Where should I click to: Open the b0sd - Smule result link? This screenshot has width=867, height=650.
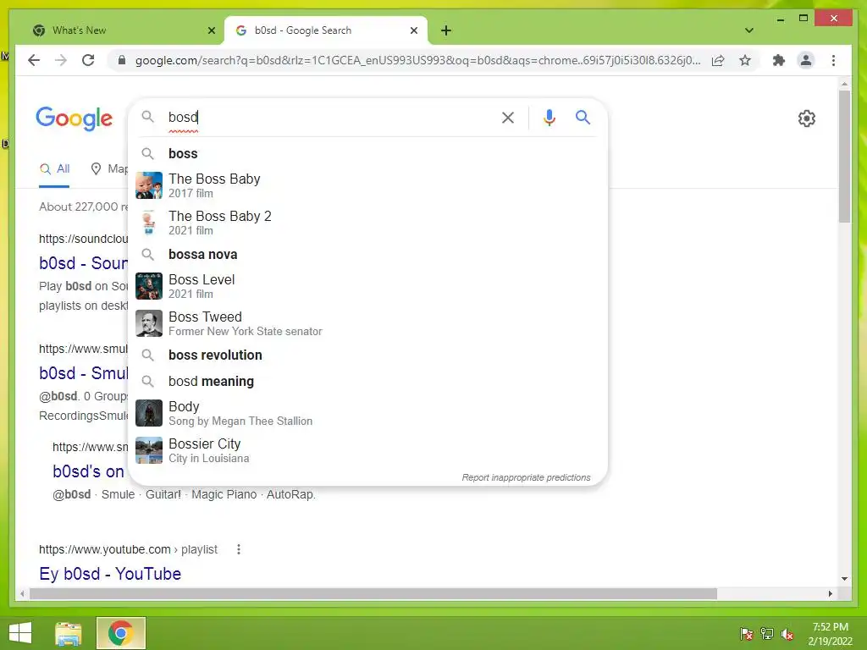click(x=84, y=373)
